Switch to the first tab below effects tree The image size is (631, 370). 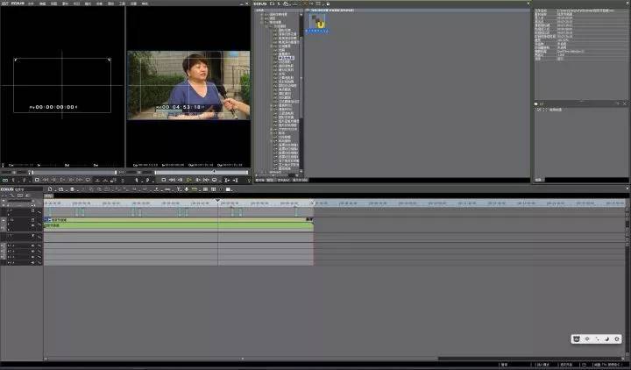tap(260, 180)
